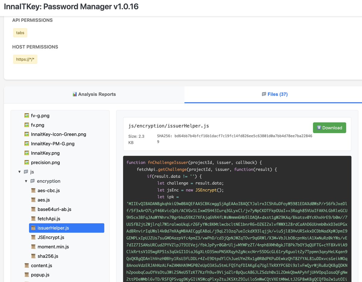This screenshot has height=282, width=362.
Task: Open base64url-ab.js file name
Action: coord(54,209)
